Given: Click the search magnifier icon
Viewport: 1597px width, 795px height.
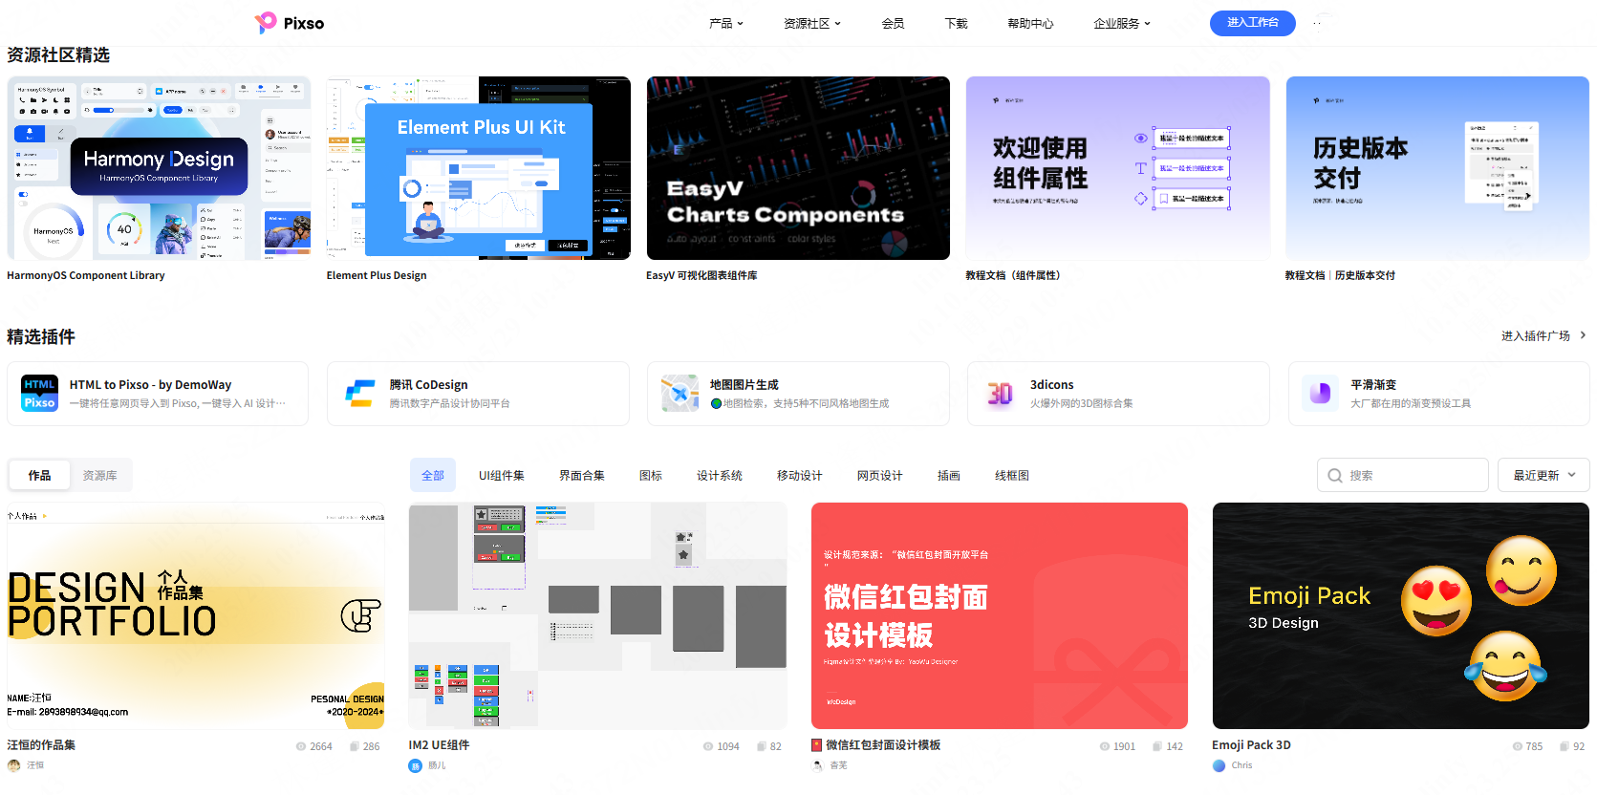Looking at the screenshot, I should [x=1335, y=475].
